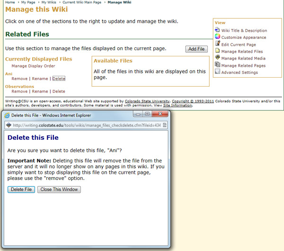Click the Wiki Title & Description icon

217,30
